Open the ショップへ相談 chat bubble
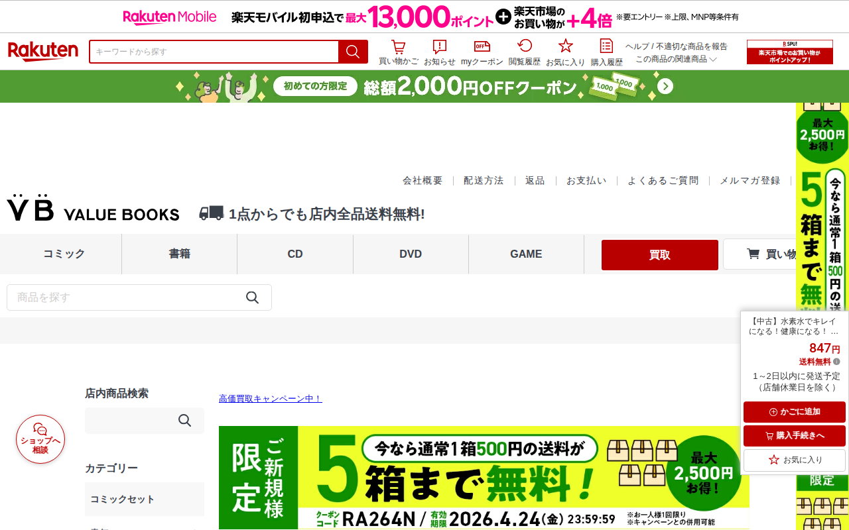 (40, 439)
